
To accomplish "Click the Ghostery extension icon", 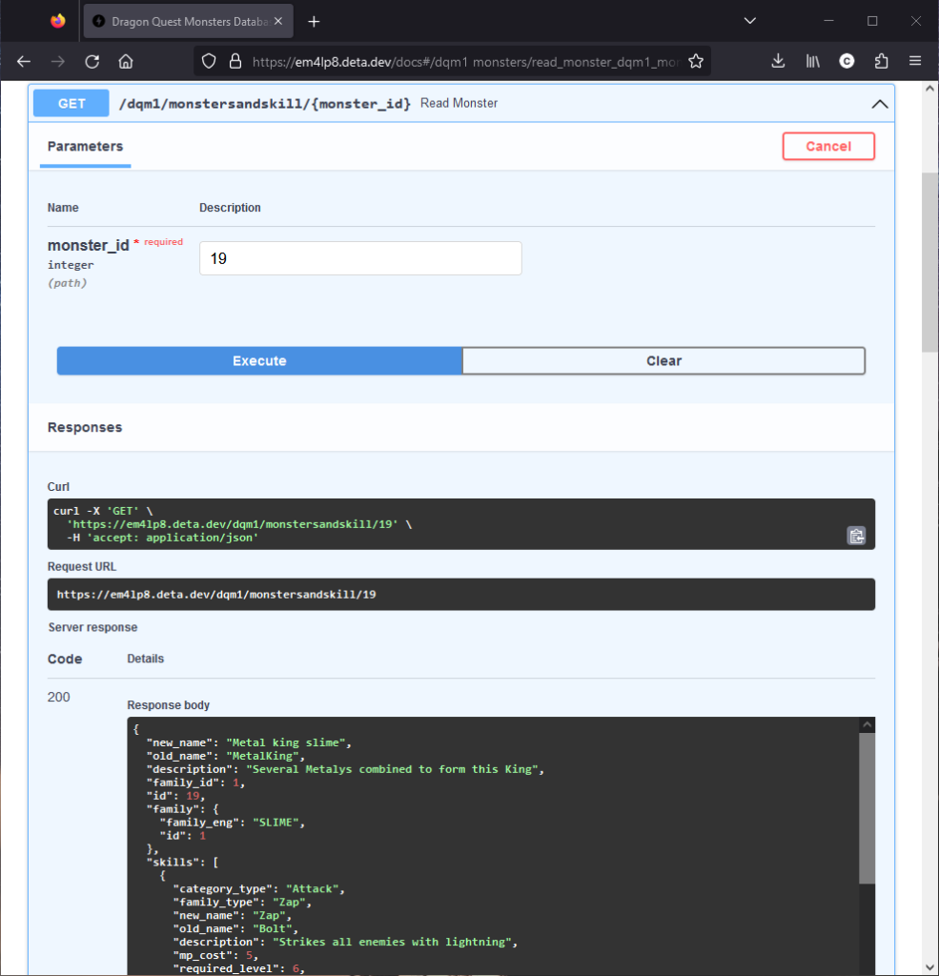I will coord(847,60).
